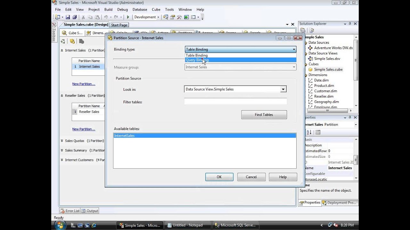Click the Help button in dialog
The height and width of the screenshot is (230, 410).
[283, 177]
